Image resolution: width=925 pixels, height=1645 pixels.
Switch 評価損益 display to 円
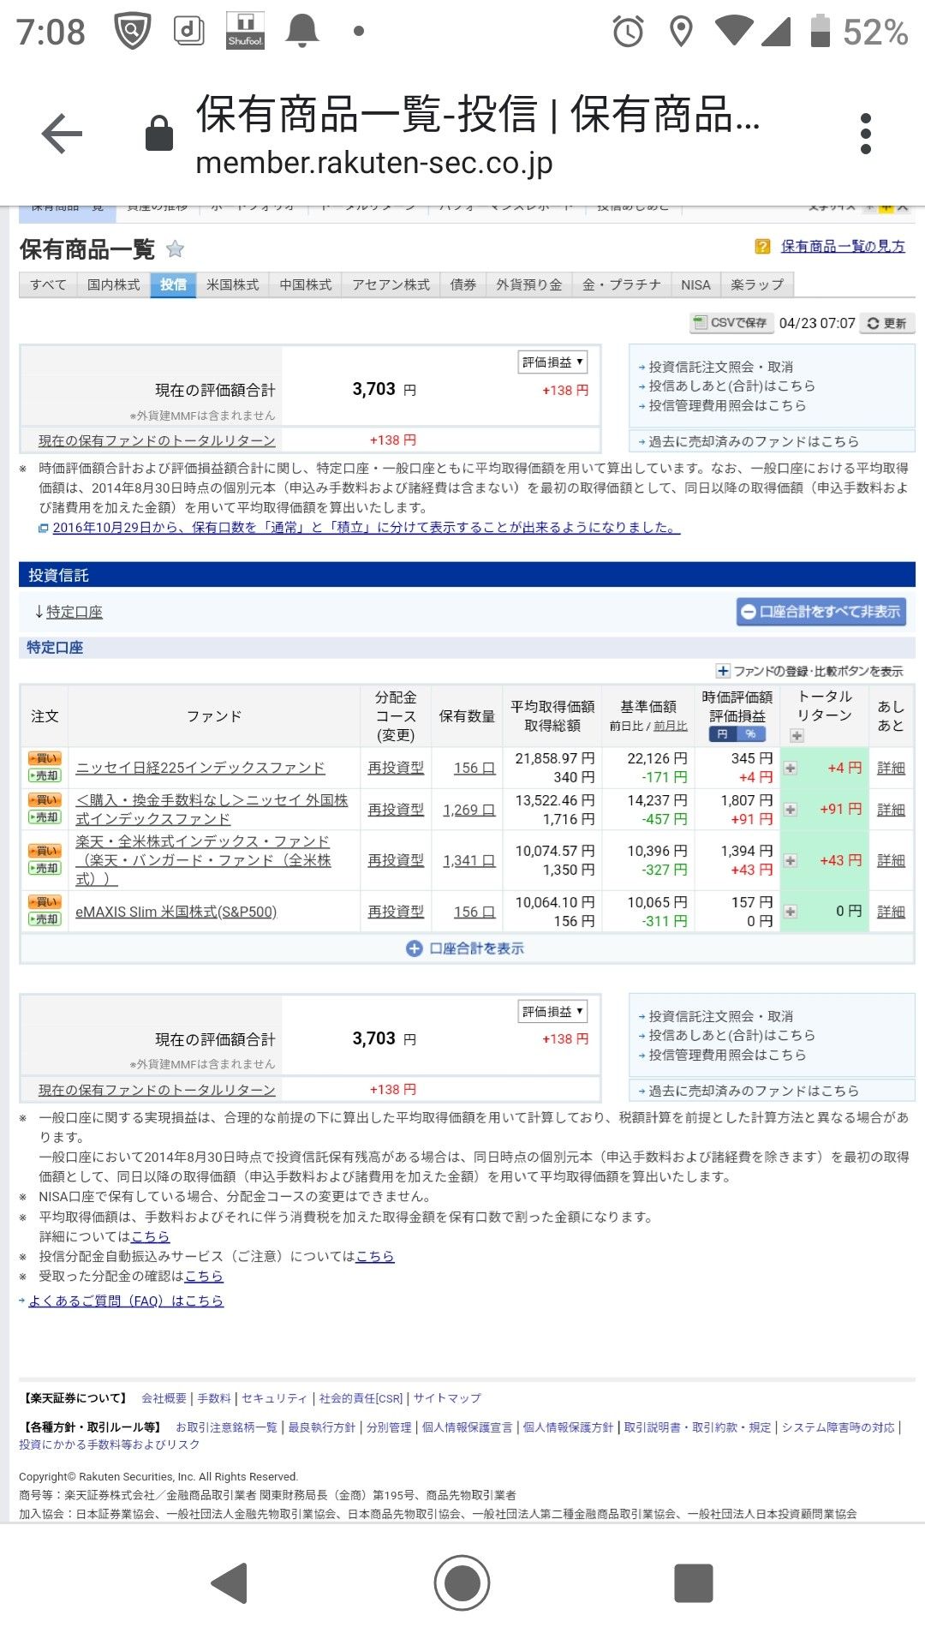(x=723, y=734)
